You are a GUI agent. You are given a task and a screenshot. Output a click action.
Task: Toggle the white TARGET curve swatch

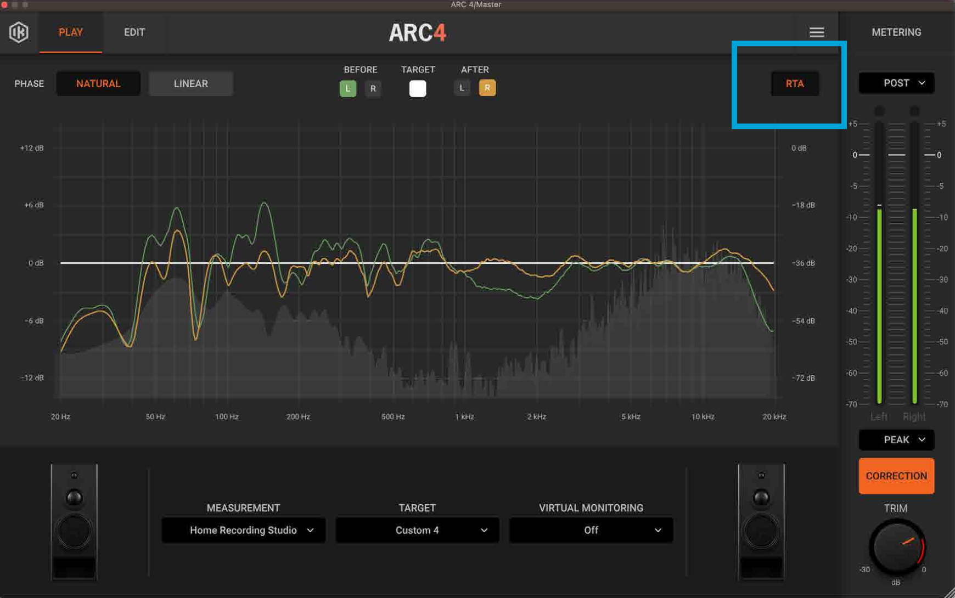[418, 88]
